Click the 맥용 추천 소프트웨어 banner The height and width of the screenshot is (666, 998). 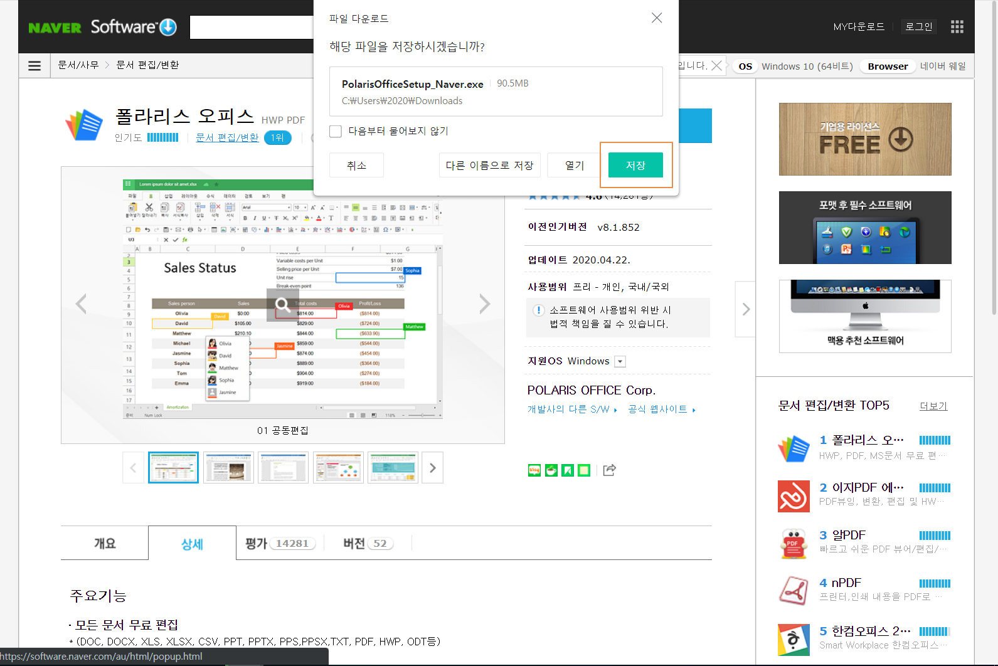tap(865, 316)
